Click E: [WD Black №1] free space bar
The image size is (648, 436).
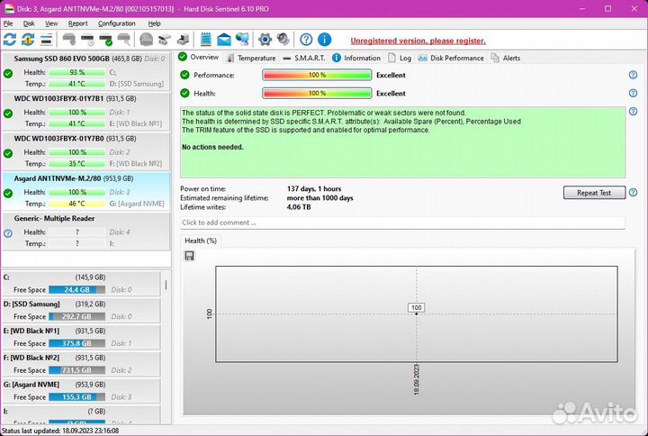76,343
